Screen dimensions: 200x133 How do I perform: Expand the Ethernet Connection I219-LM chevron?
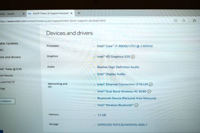click(x=94, y=84)
